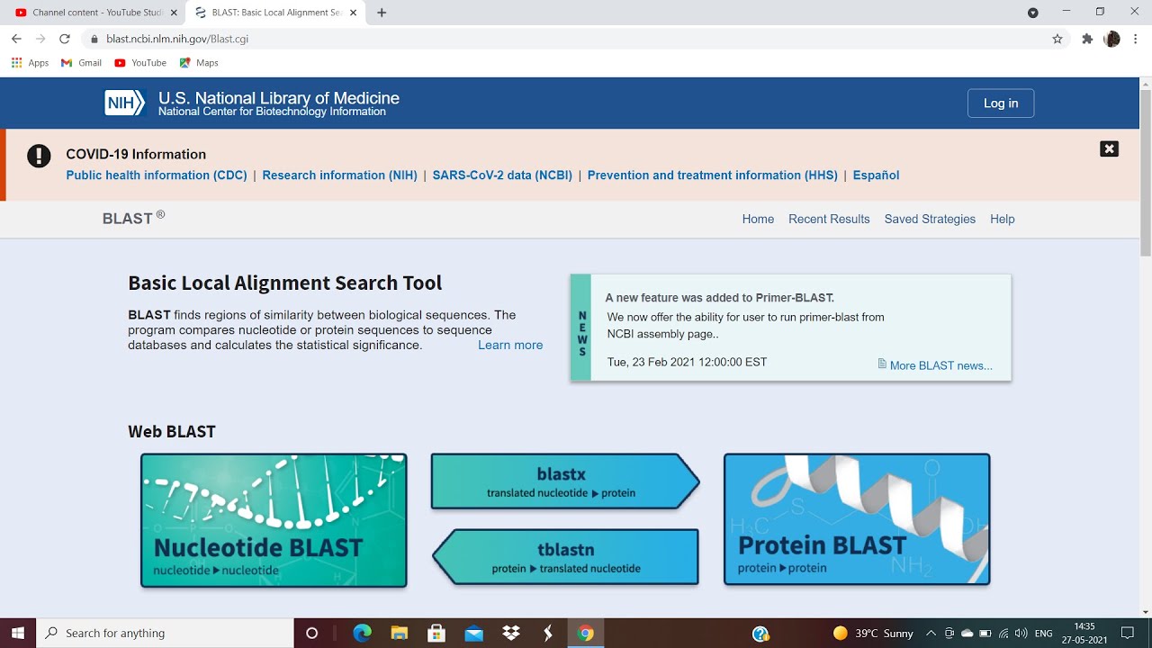Open Saved Strategies
1152x648 pixels.
(930, 219)
